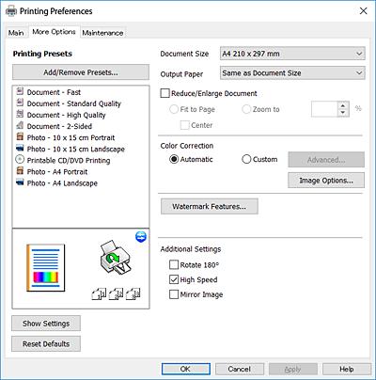Select the Document - Fast preset icon
This screenshot has width=376, height=380.
pyautogui.click(x=20, y=91)
